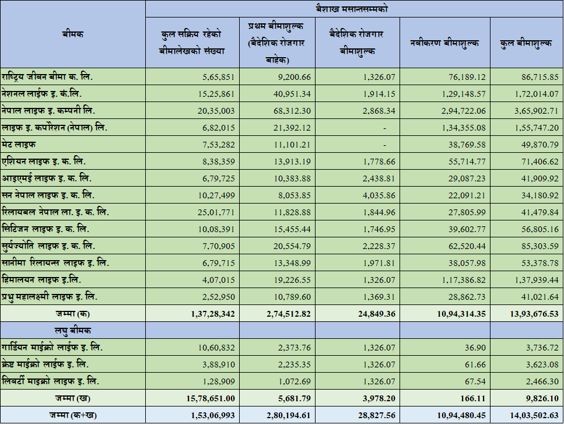Viewport: 564px width, 424px height.
Task: Click the नेशनल लाईफ इ. कं.लि. row name
Action: pos(42,93)
